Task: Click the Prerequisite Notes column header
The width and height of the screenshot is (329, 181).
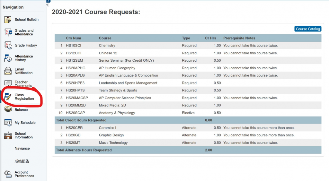Action: 239,38
